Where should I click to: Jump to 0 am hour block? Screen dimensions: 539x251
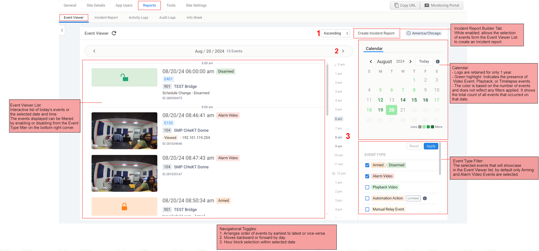[x=341, y=65]
